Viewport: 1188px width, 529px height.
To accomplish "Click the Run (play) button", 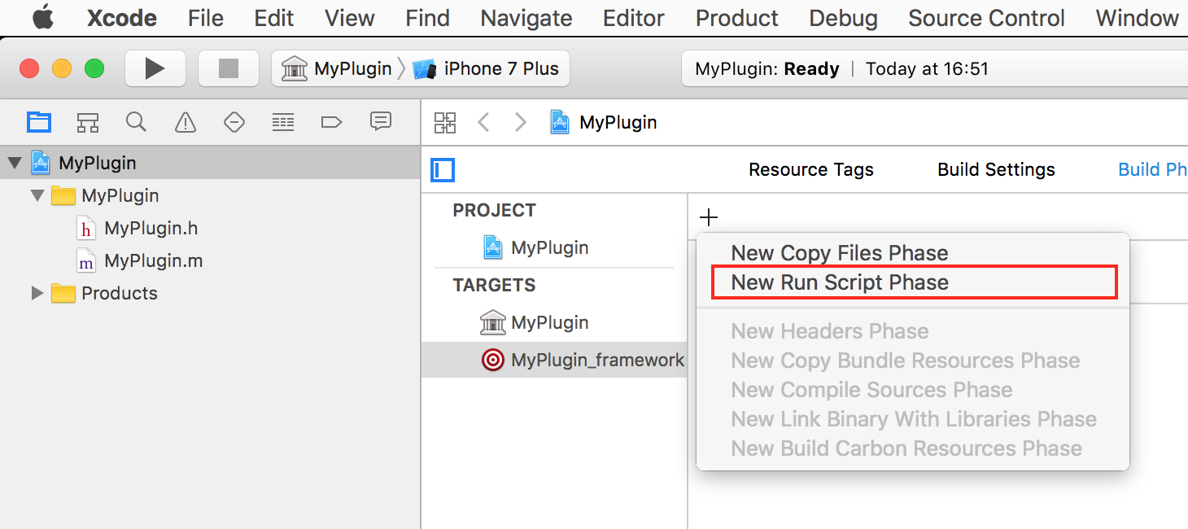I will click(x=155, y=68).
